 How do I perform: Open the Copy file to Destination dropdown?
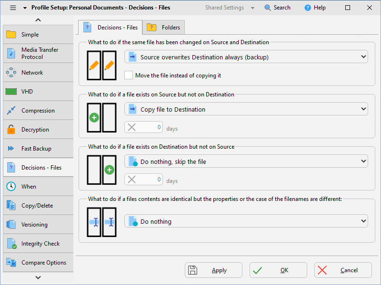click(246, 109)
